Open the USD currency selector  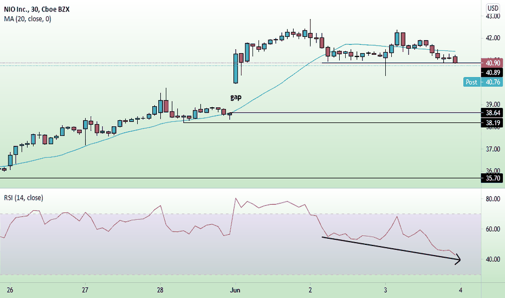coord(493,8)
